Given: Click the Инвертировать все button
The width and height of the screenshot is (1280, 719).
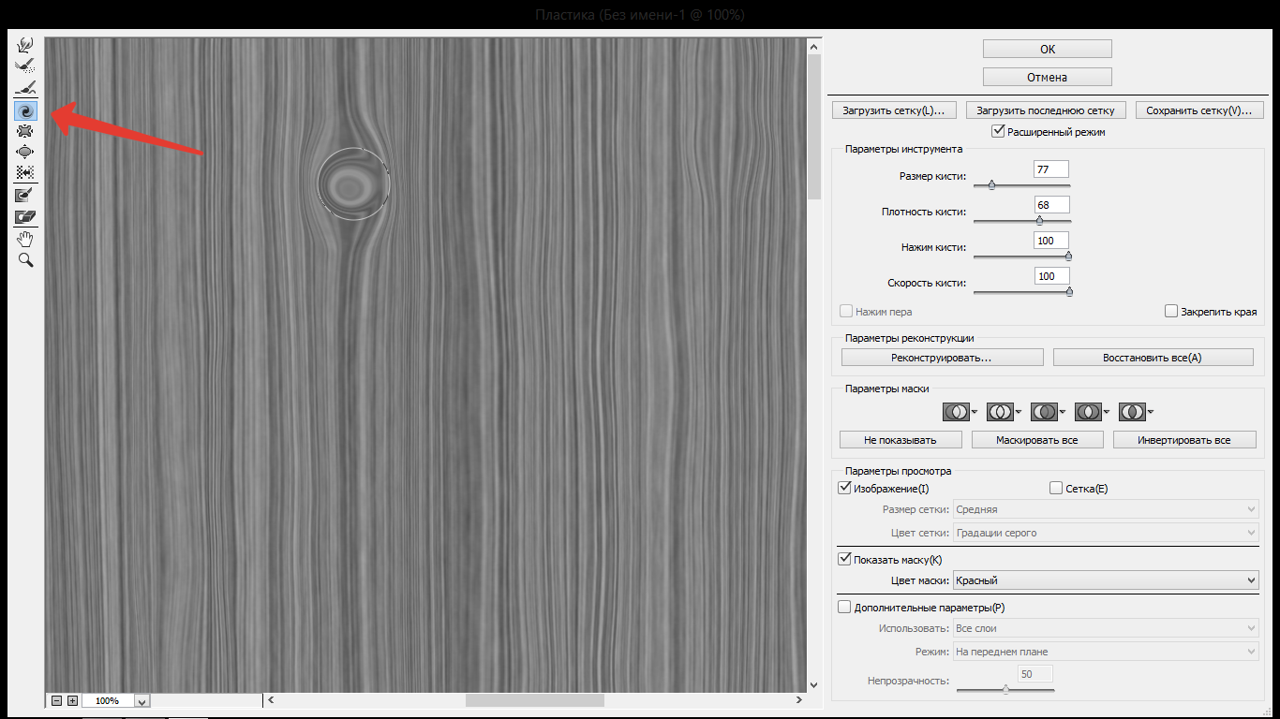Looking at the screenshot, I should 1184,440.
